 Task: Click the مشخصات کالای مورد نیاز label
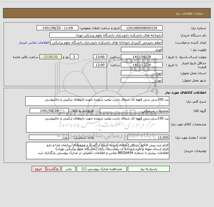click(x=188, y=124)
